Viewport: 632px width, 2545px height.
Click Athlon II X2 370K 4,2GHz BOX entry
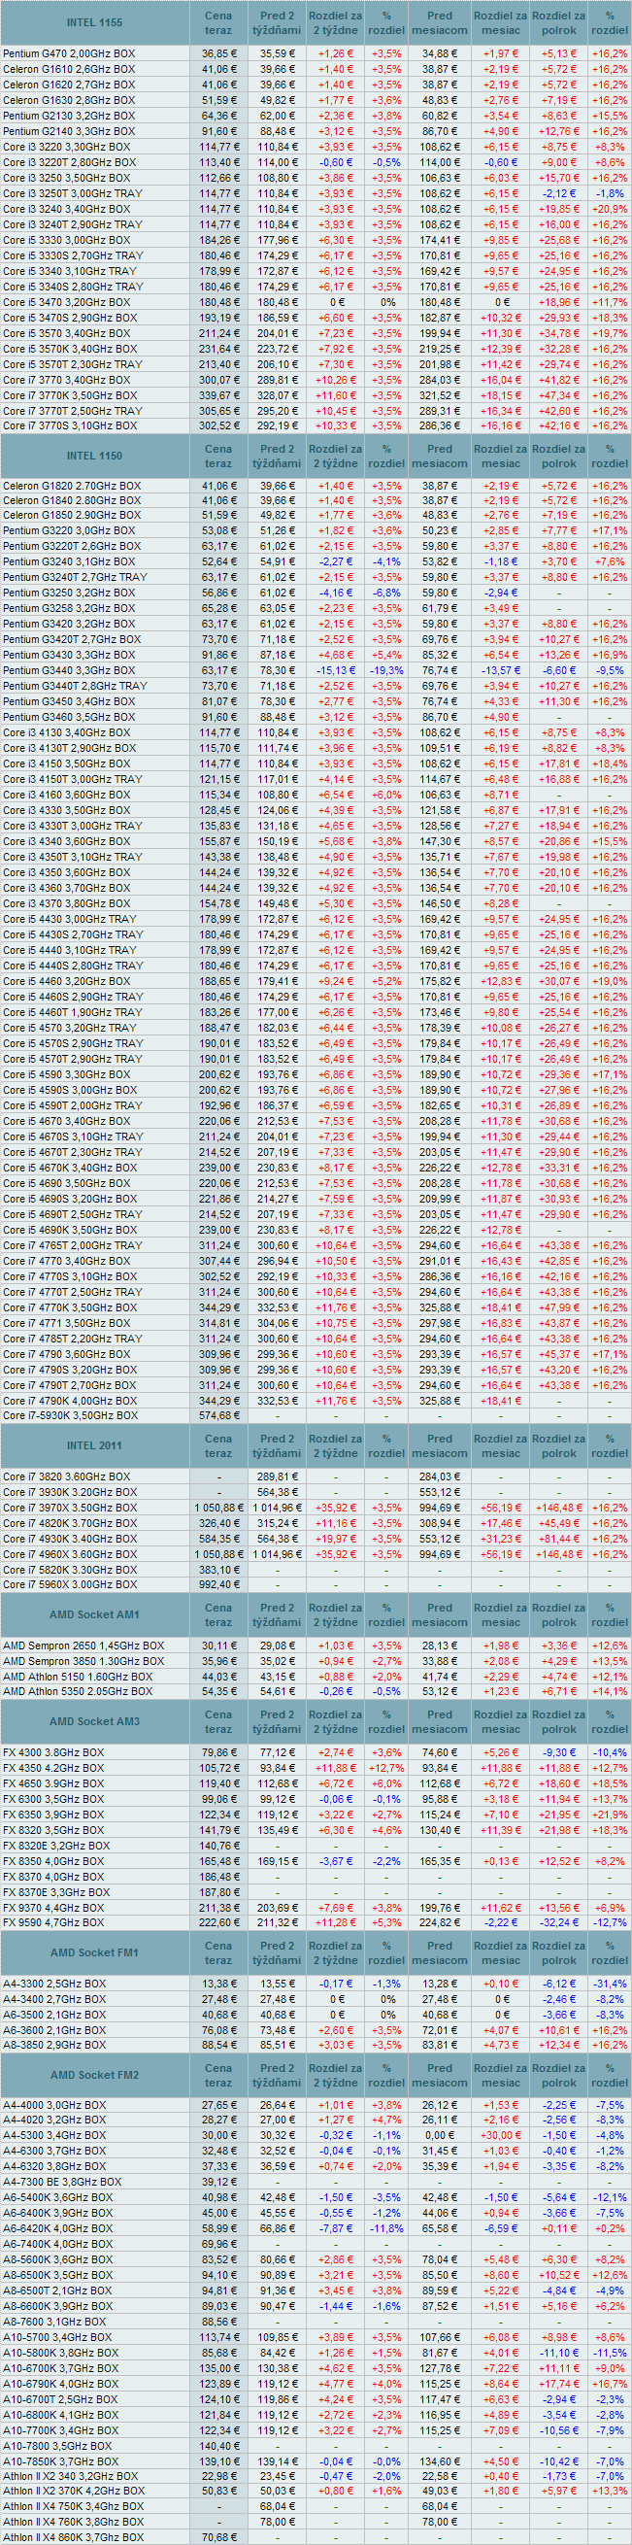click(x=73, y=2492)
